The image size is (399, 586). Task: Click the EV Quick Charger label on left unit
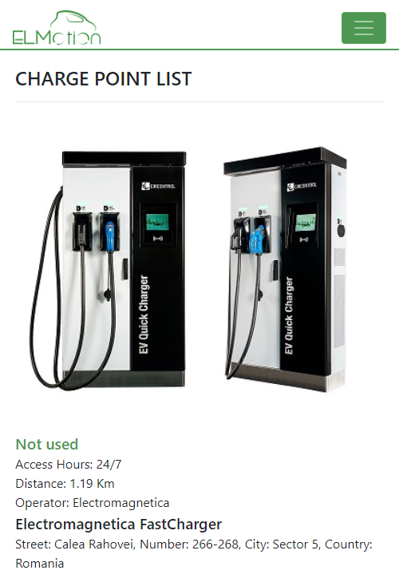click(x=144, y=315)
